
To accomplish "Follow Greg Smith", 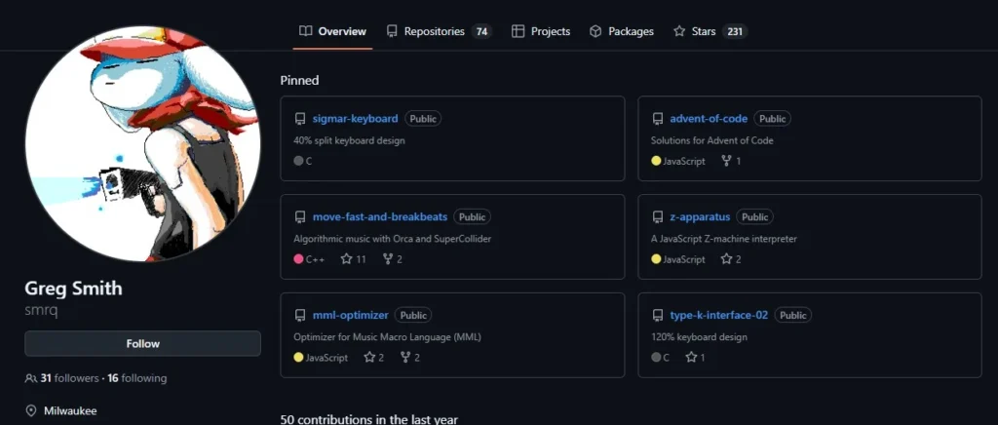I will pyautogui.click(x=142, y=343).
